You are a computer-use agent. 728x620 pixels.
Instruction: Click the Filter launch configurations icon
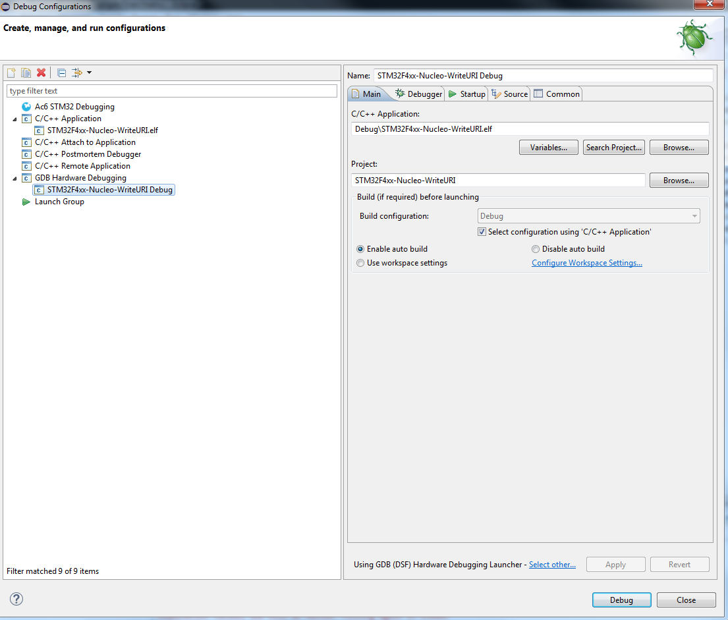coord(77,73)
